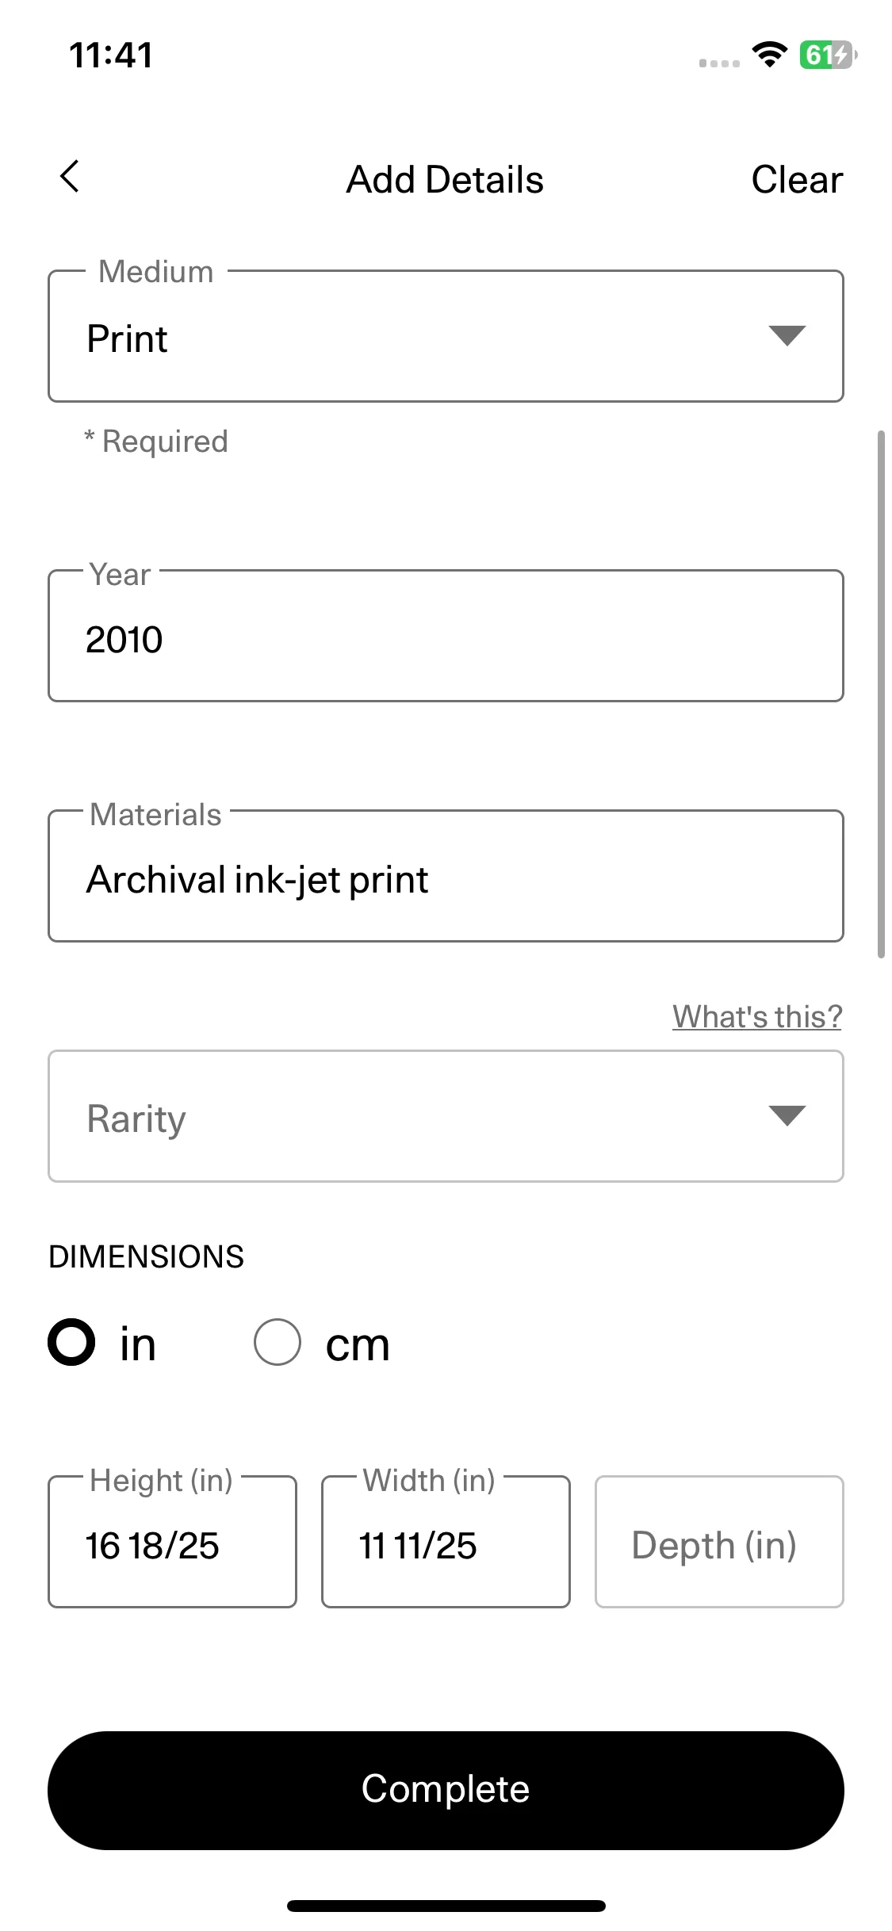Image resolution: width=892 pixels, height=1931 pixels.
Task: Open the What's this? link
Action: (x=757, y=1016)
